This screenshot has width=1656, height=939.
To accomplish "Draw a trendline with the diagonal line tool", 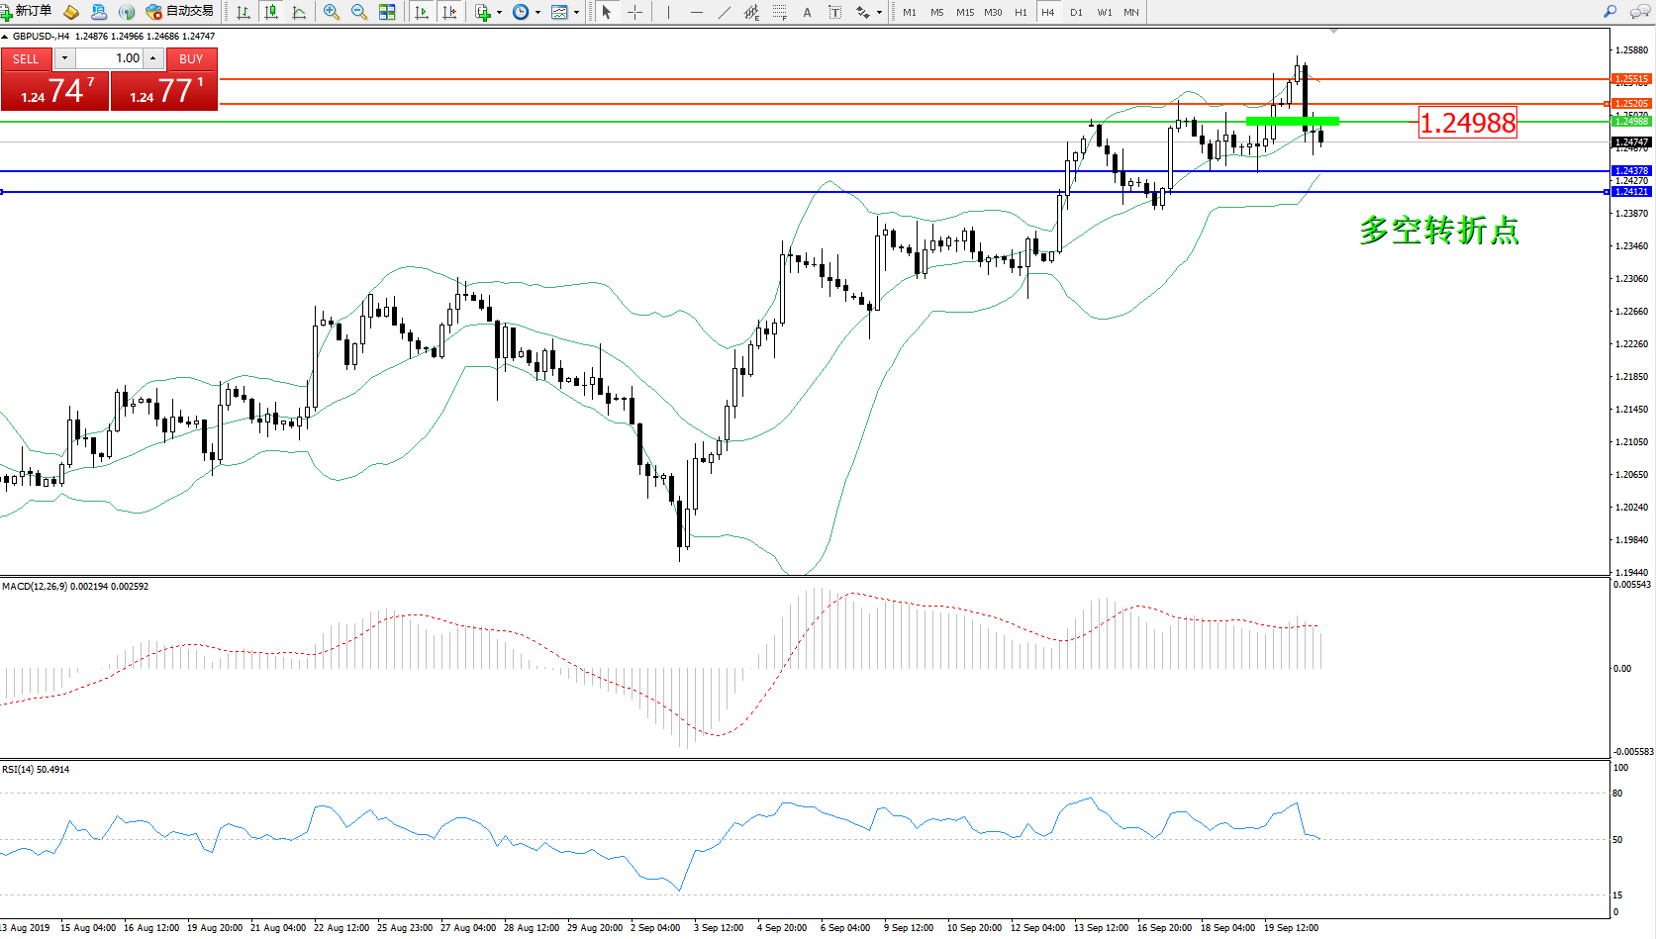I will coord(725,12).
